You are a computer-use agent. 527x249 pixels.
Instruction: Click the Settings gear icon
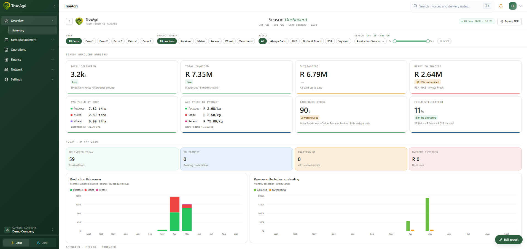(x=6, y=79)
